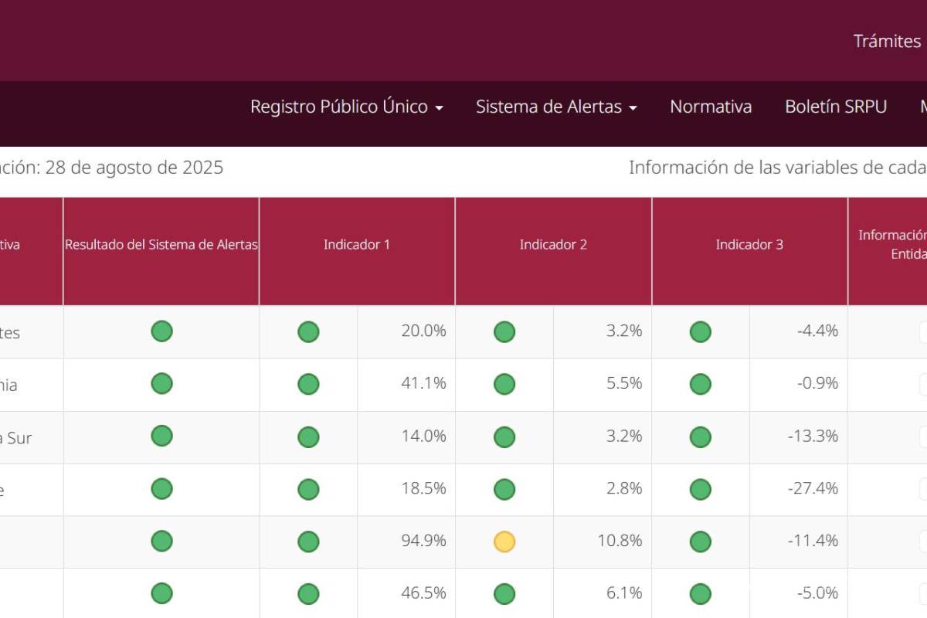Viewport: 927px width, 618px height.
Task: Click the Indicador 2 column header
Action: click(x=553, y=244)
